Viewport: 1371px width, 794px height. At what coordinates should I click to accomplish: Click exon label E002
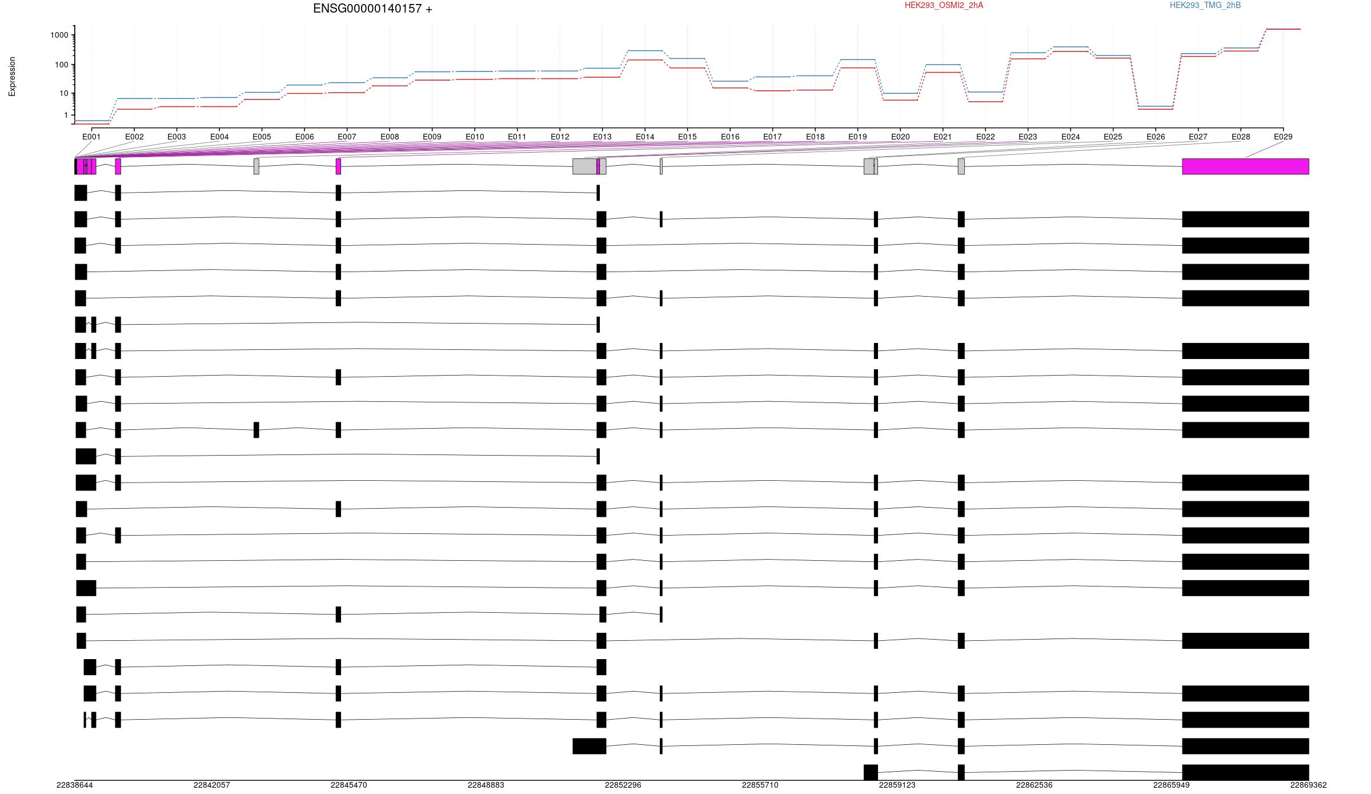(134, 137)
